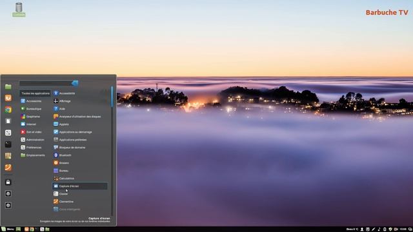Open the Affichage display settings entry
413x232 pixels.
point(62,101)
